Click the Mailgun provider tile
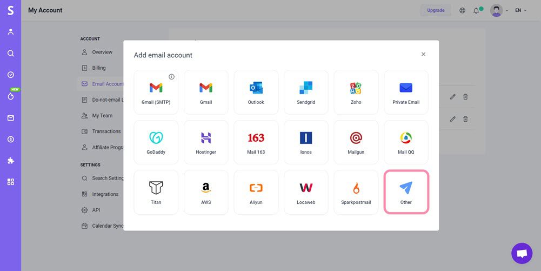541x271 pixels. (356, 142)
